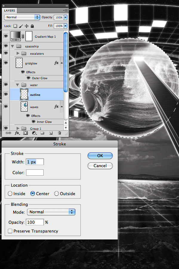Image resolution: width=179 pixels, height=269 pixels.
Task: Open Stroke blending Mode dropdown
Action: (51, 212)
